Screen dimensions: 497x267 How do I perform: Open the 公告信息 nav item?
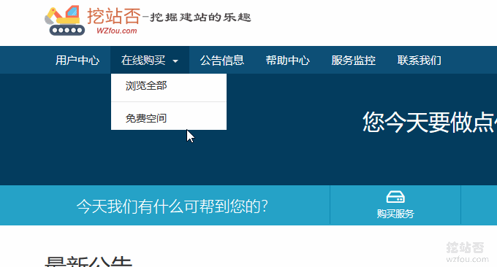222,60
